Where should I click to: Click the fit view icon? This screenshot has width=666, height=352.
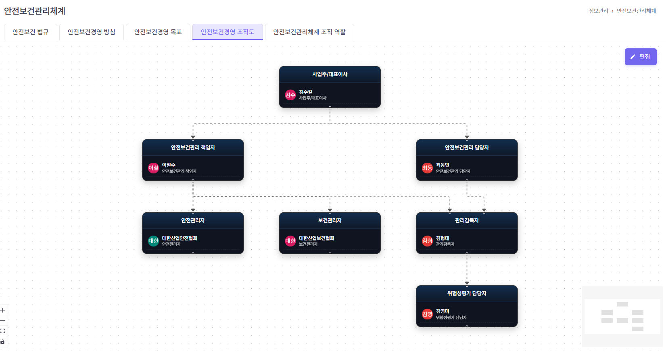tap(3, 331)
